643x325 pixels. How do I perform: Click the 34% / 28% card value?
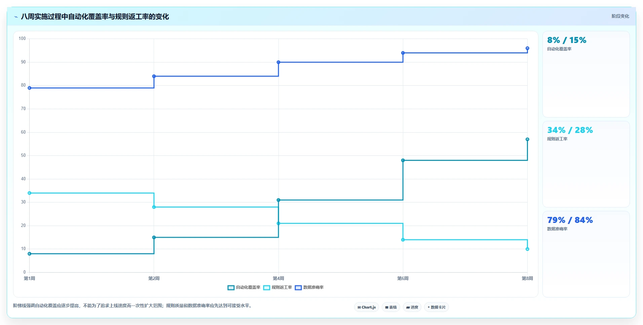click(x=570, y=130)
